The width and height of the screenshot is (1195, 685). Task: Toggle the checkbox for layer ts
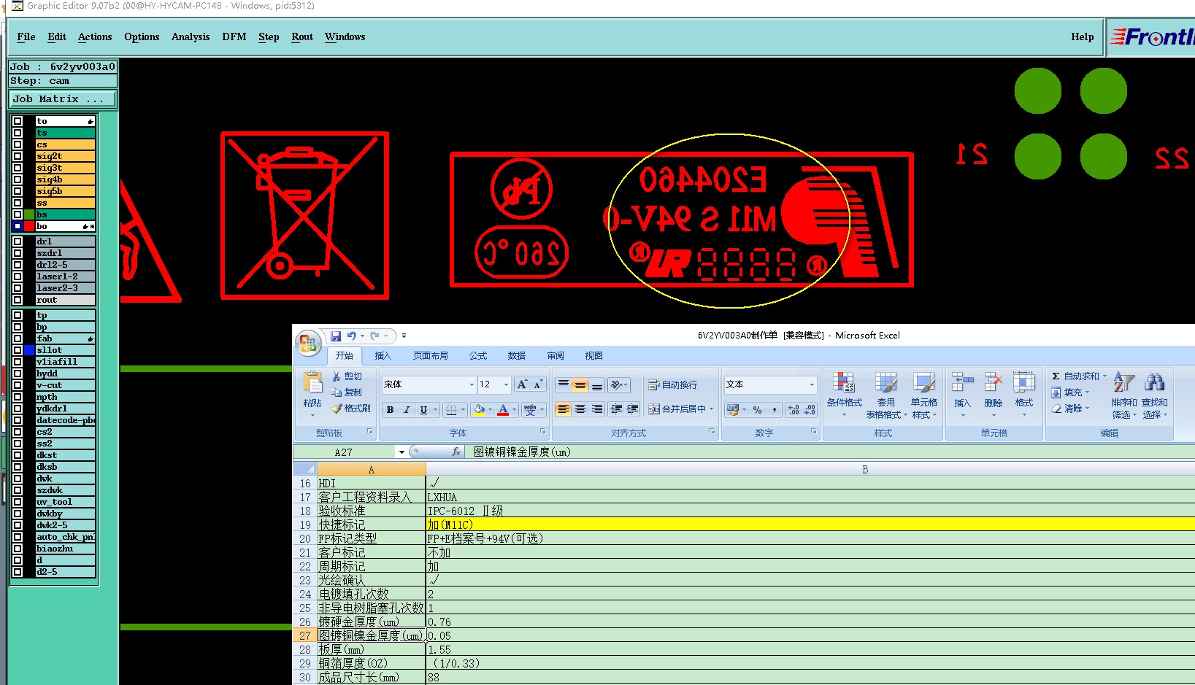point(18,133)
